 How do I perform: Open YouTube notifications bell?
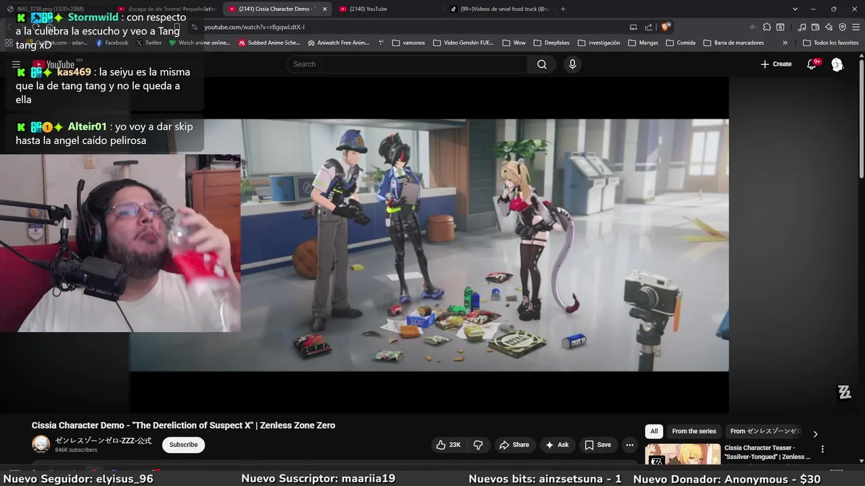coord(812,64)
